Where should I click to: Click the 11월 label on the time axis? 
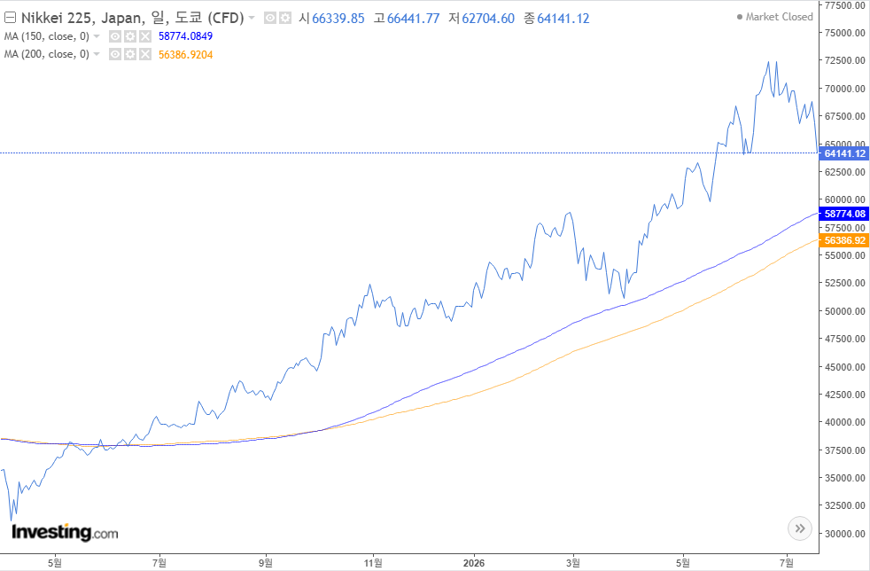(x=373, y=563)
